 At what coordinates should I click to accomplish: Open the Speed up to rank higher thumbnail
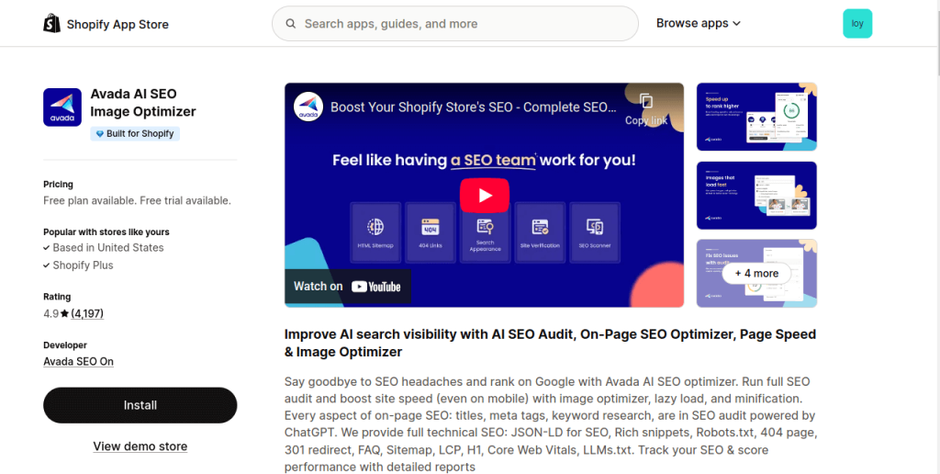point(756,117)
